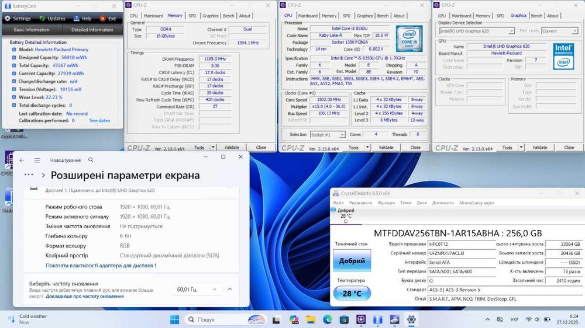Click info icon beside Designed Capacity row
585x328 pixels.
pos(14,57)
